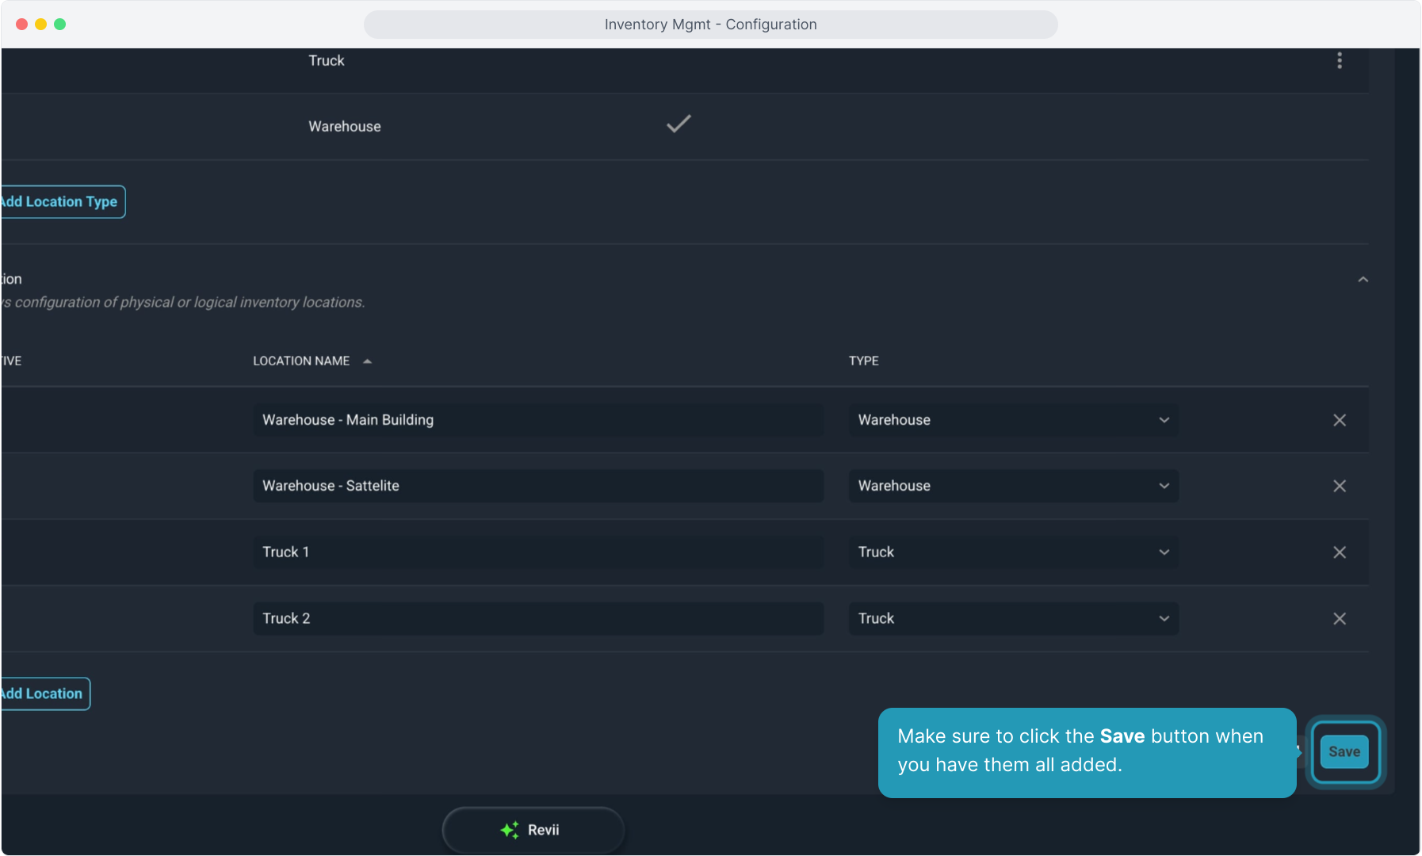The height and width of the screenshot is (856, 1422).
Task: Click the Add Location button
Action: click(44, 694)
